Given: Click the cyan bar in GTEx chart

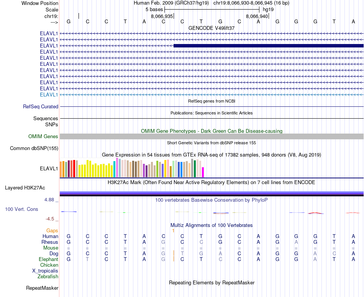Looking at the screenshot, I should coord(115,169).
